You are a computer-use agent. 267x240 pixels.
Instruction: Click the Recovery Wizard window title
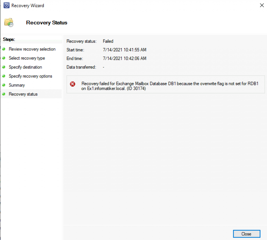click(x=28, y=6)
